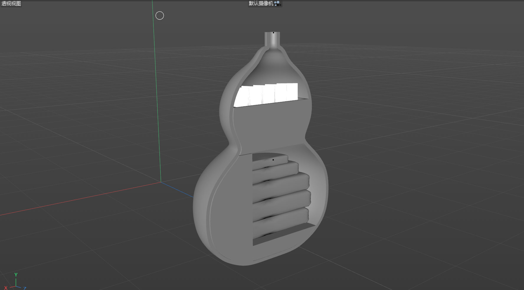This screenshot has width=524, height=290.
Task: Select the red X letter in axis gizmo
Action: [6, 288]
